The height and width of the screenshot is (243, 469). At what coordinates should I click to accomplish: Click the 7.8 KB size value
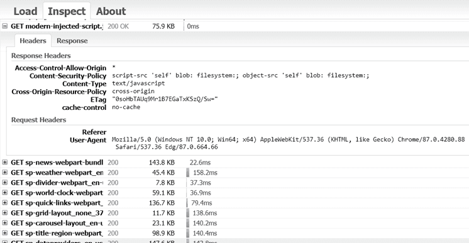coord(165,183)
